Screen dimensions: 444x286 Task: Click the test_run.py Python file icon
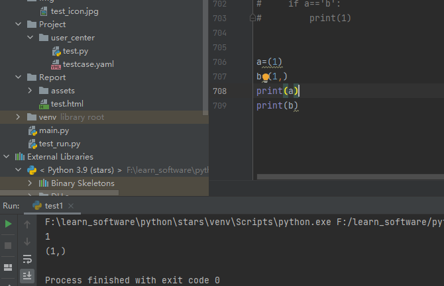click(32, 144)
